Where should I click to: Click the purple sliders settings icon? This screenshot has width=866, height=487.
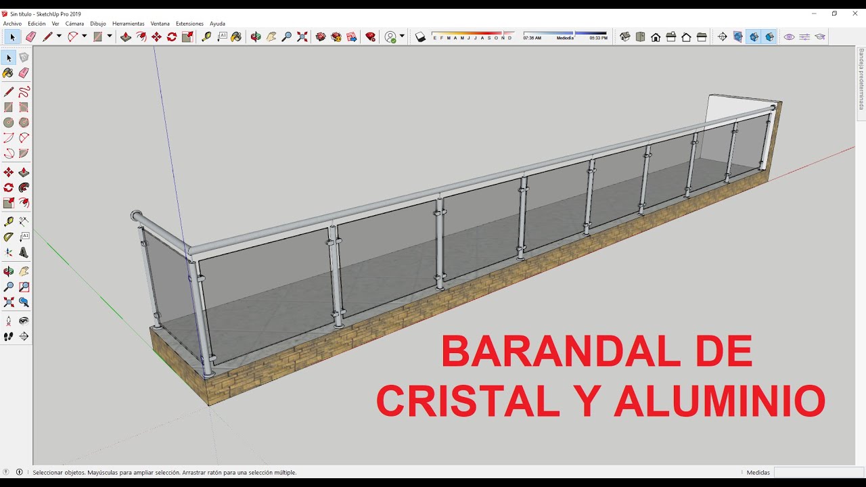(804, 37)
